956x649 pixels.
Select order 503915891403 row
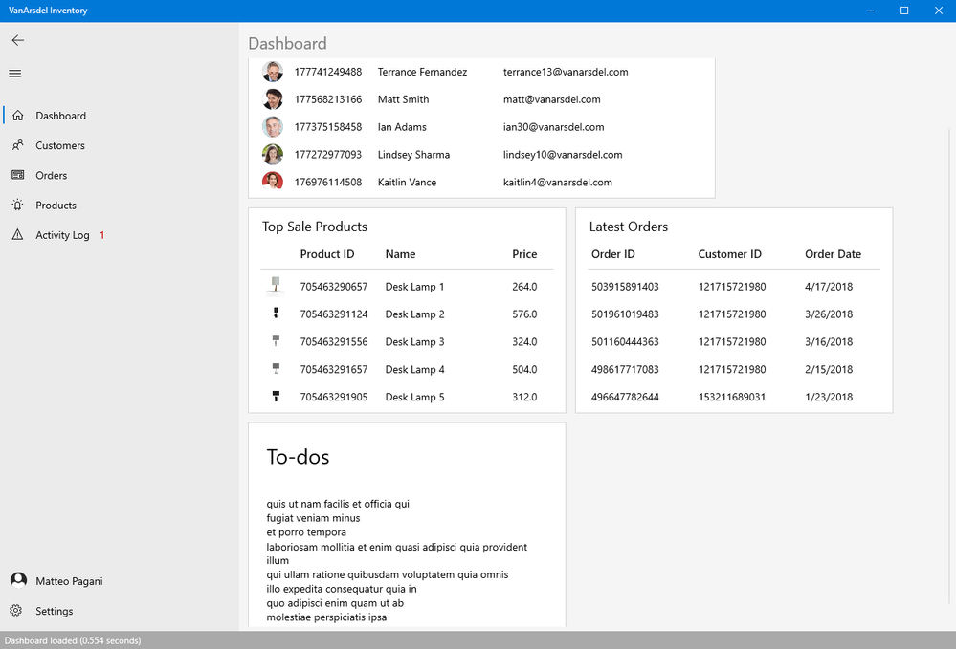735,287
